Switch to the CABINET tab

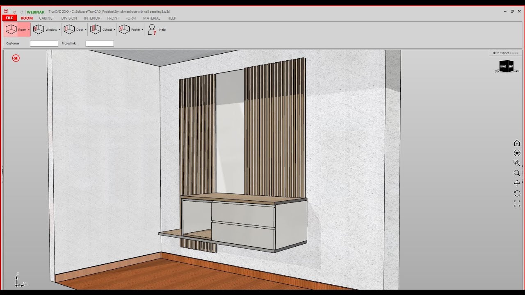46,18
